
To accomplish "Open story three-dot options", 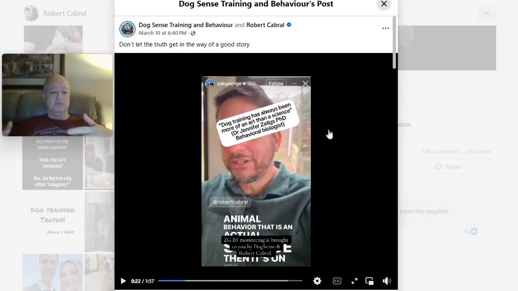I will pos(294,84).
